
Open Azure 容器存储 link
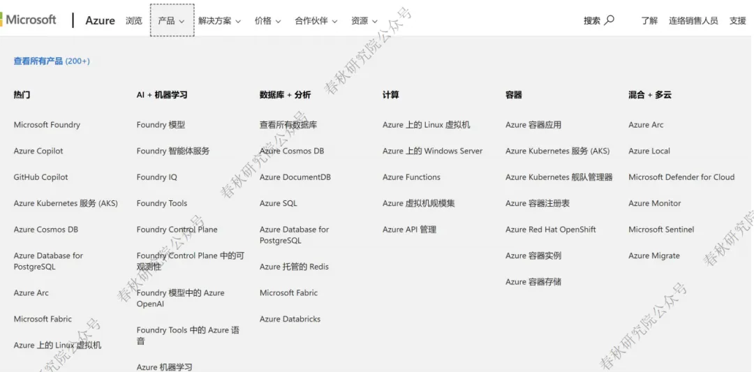coord(533,282)
